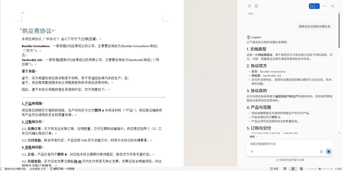Click the Copilot pane scroll up arrow
Viewport: 343px width, 171px height.
point(339,12)
